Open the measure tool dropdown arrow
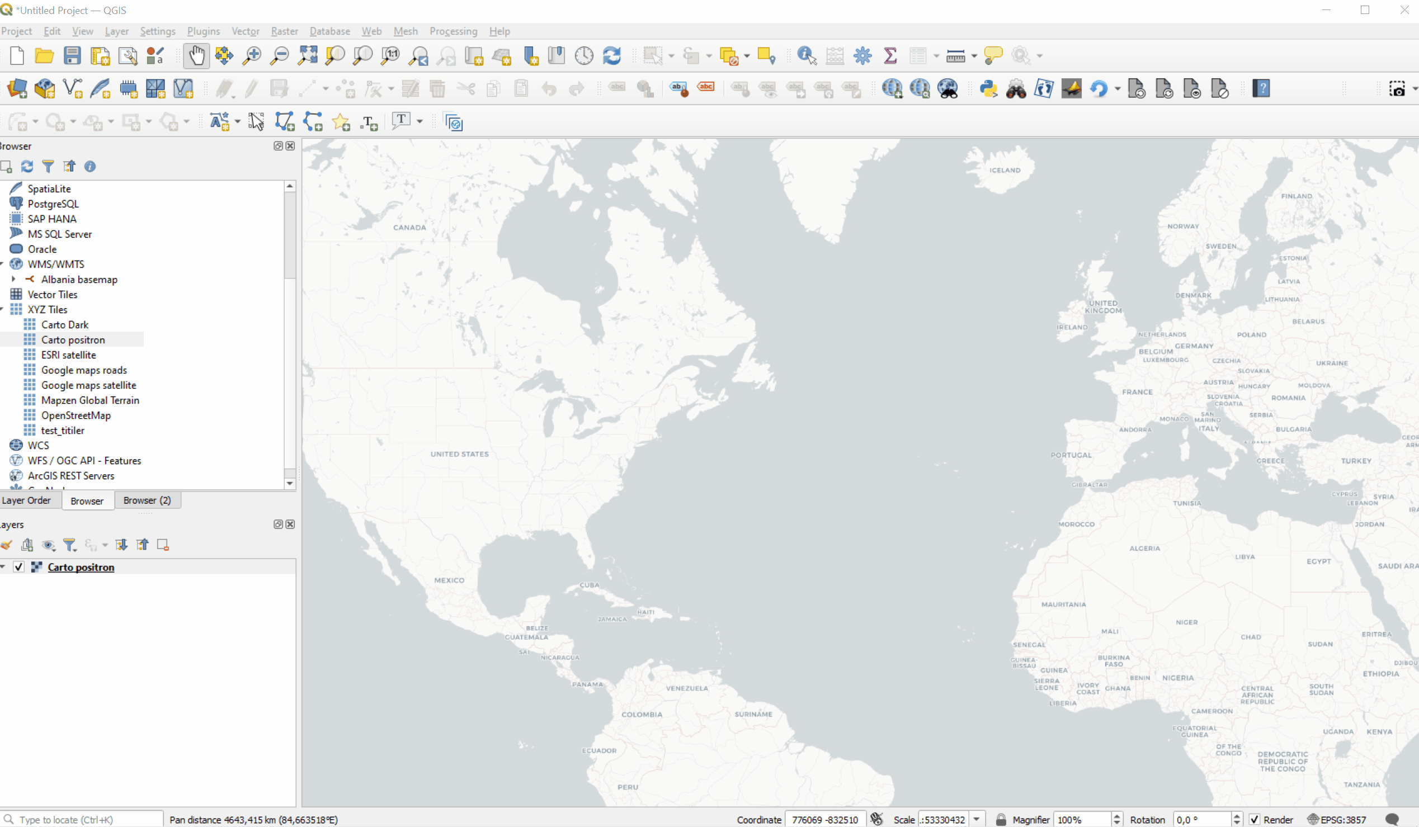 [974, 56]
